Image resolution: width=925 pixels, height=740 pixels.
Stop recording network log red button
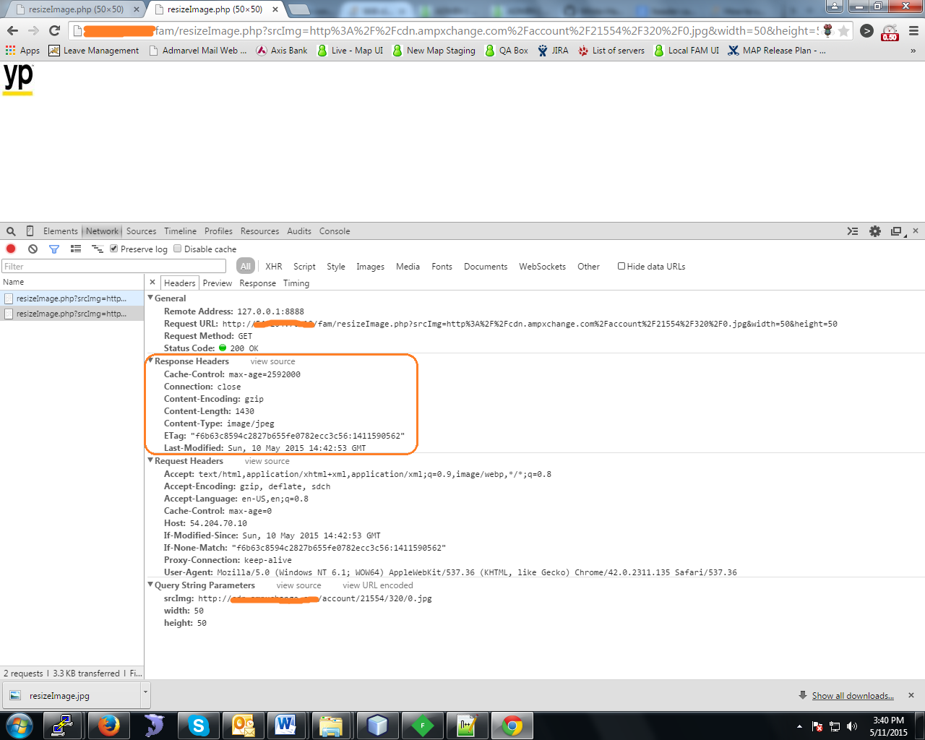11,249
